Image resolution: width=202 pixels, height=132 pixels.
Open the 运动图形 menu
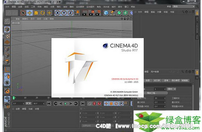[x=90, y=7]
